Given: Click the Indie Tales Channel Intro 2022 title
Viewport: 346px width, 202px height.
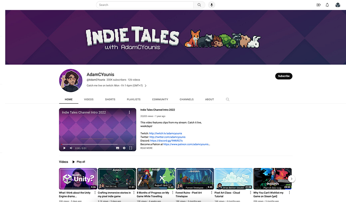Looking at the screenshot, I should pos(158,110).
